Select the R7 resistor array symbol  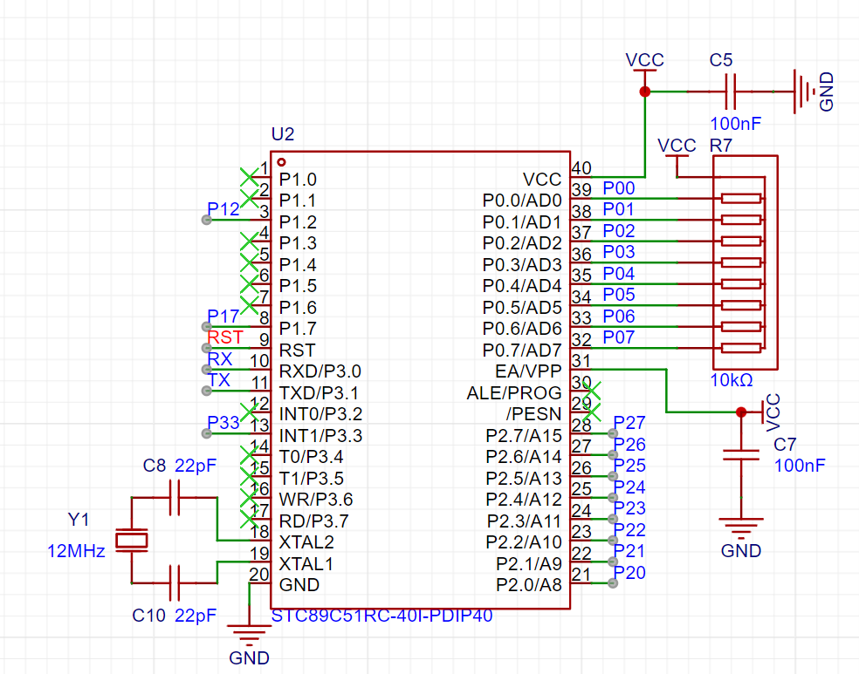(x=745, y=262)
